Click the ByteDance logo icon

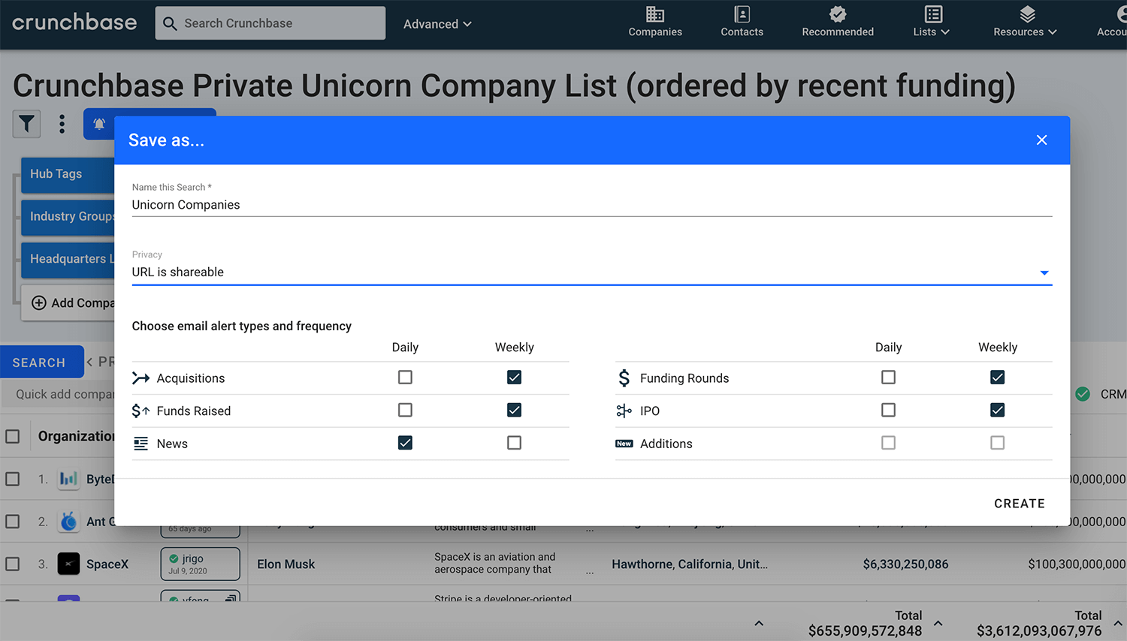68,479
